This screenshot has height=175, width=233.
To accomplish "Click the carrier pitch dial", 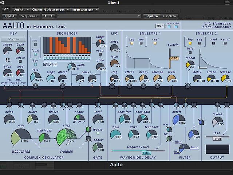I will [x=66, y=137].
